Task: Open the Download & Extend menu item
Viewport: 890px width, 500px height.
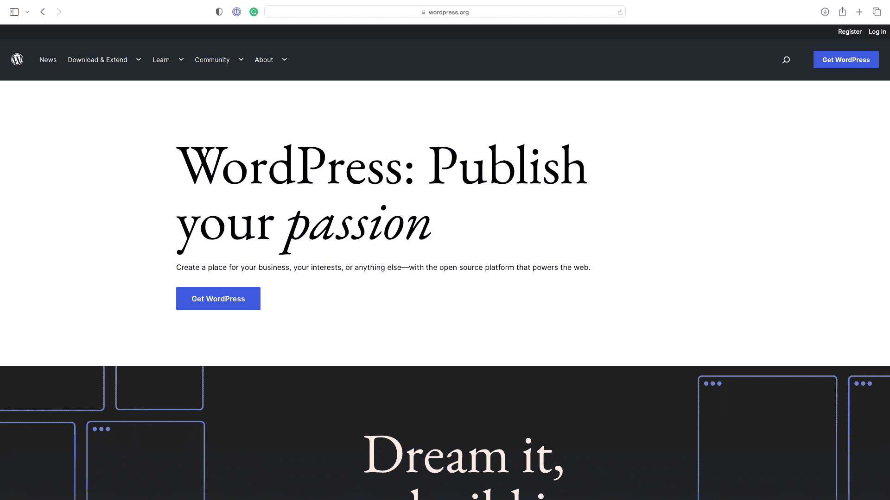Action: pos(97,60)
